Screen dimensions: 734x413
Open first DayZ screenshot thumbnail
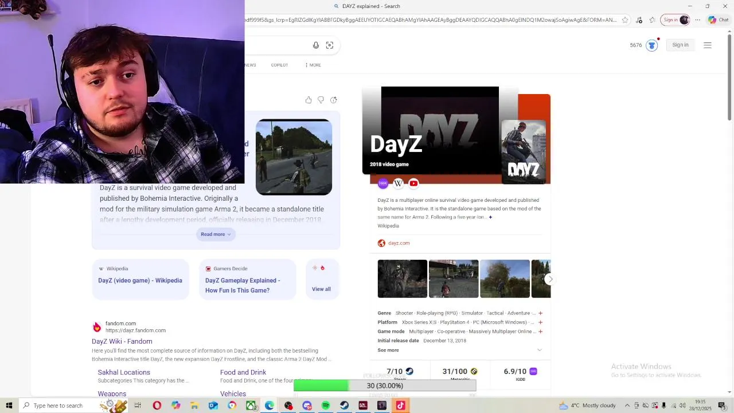click(402, 279)
